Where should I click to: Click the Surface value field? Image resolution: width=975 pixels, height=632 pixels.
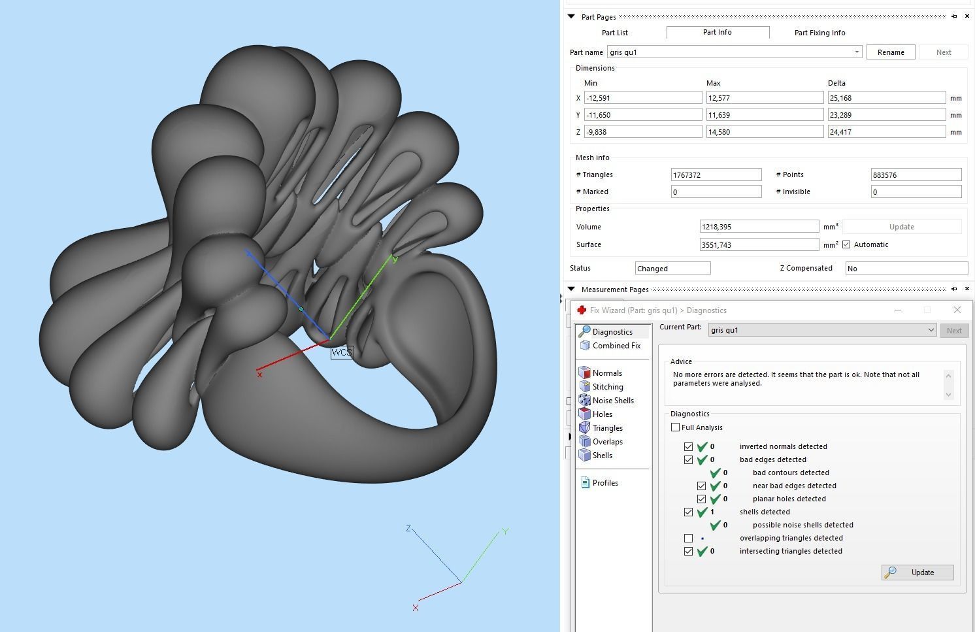pos(759,244)
